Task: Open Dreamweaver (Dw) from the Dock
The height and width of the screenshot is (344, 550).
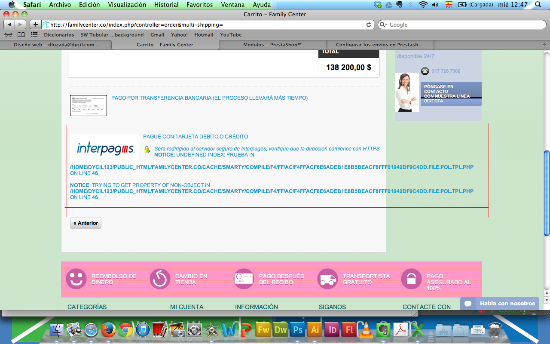Action: coord(281,330)
